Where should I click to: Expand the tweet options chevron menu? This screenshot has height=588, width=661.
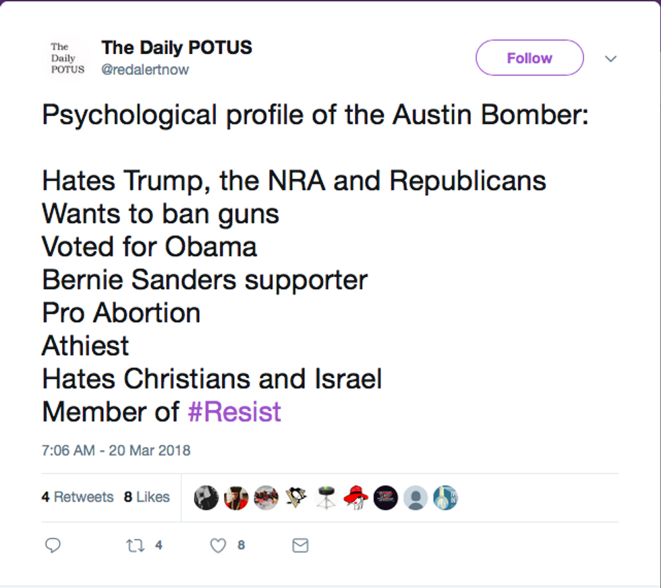[611, 59]
